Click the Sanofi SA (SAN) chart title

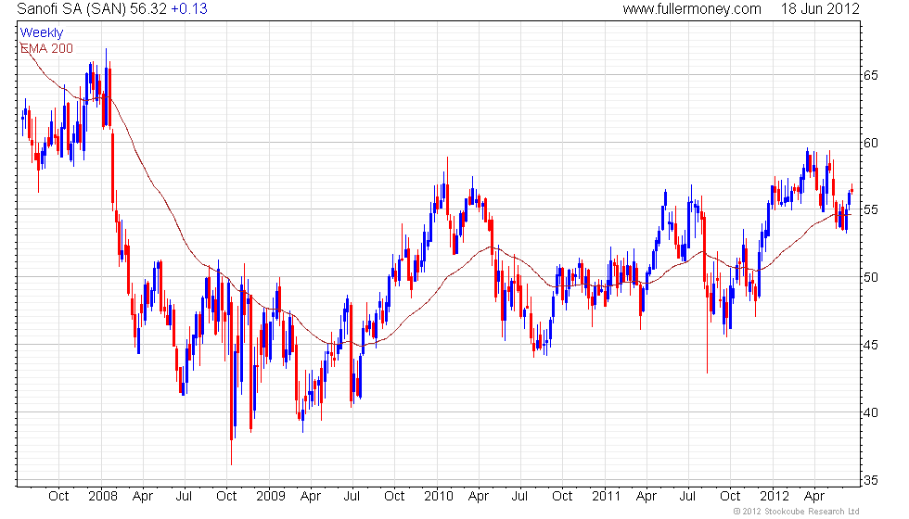[x=71, y=8]
